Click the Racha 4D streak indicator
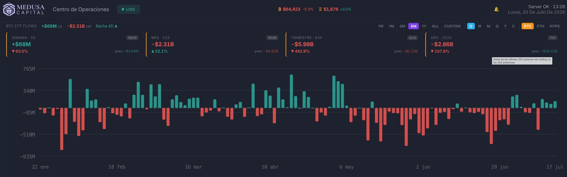Screen dimensions: 567x177 pos(107,26)
